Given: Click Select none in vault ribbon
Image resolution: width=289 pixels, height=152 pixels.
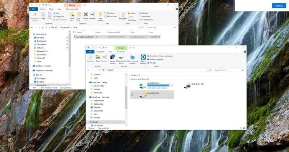Looking at the screenshot, I should [x=144, y=16].
